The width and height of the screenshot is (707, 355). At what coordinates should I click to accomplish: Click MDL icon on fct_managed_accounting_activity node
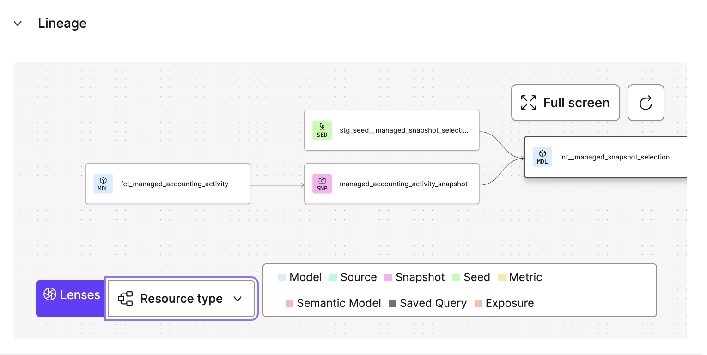(x=103, y=184)
